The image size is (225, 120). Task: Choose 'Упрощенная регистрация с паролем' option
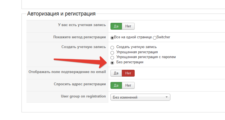(x=112, y=58)
